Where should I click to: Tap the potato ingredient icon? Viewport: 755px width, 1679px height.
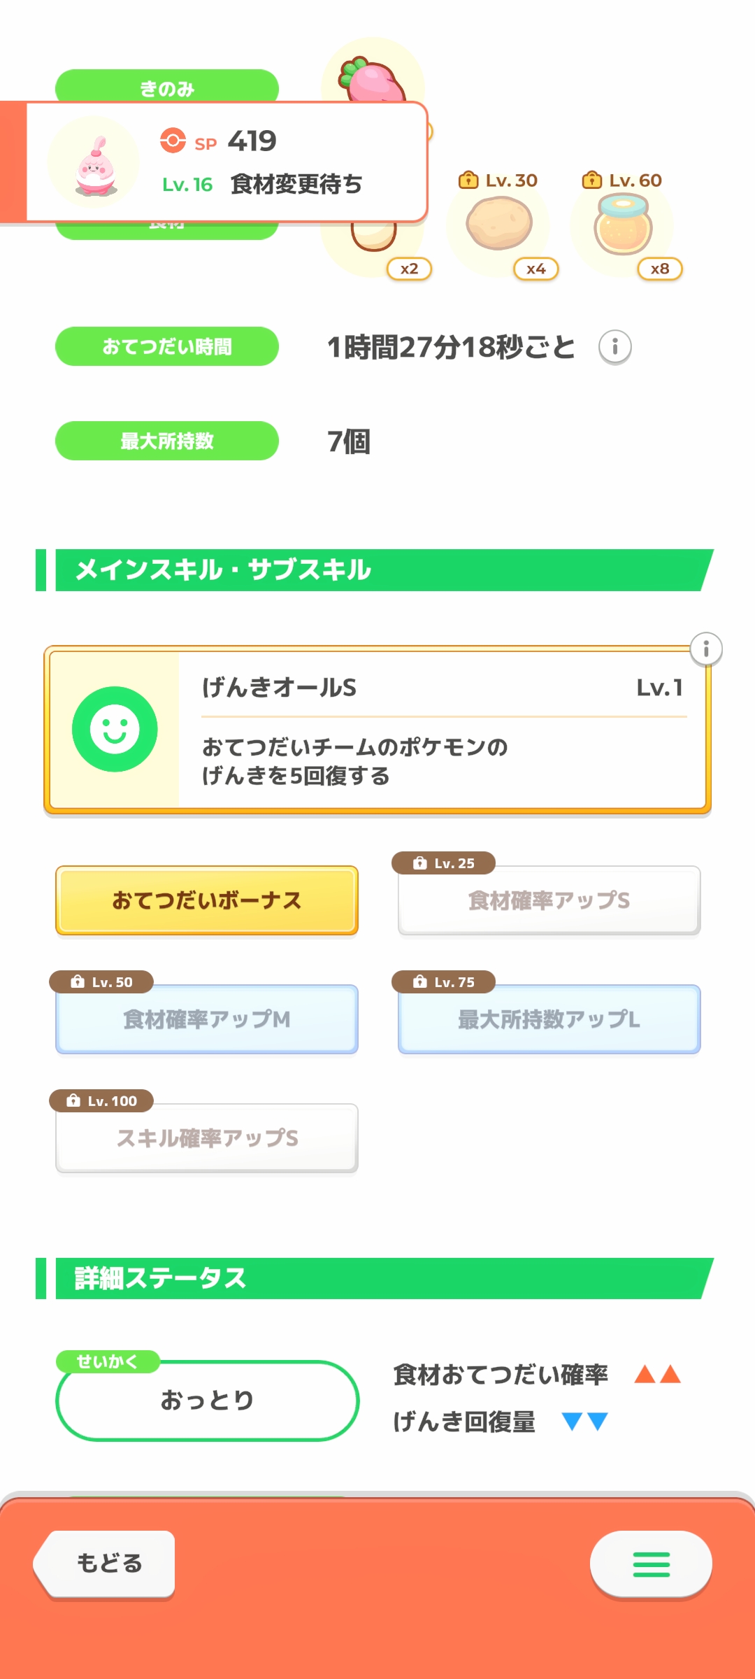coord(499,224)
